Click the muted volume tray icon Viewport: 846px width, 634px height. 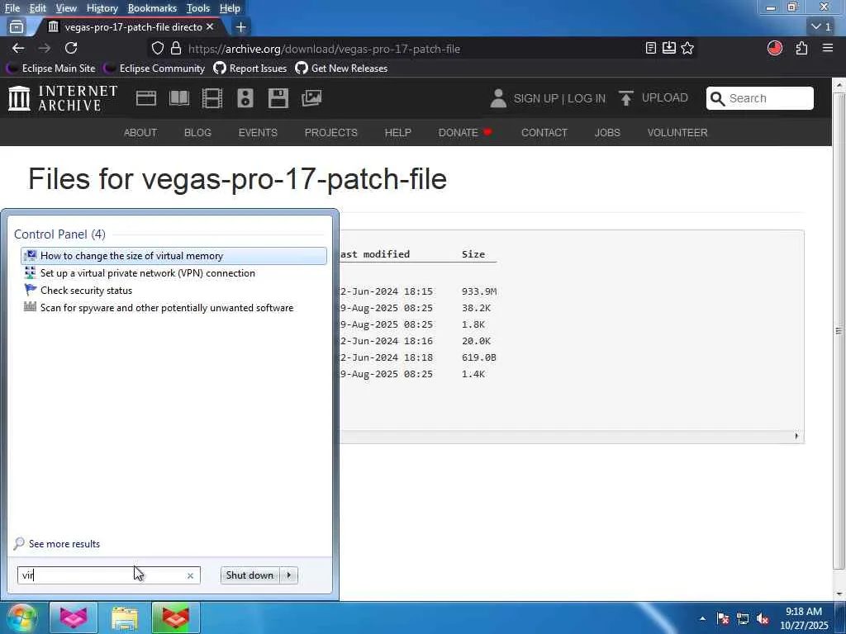pyautogui.click(x=763, y=619)
